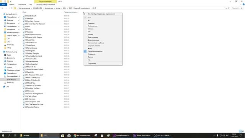
Task: Switch to large icons view using the status bar icon
Action: click(243, 131)
